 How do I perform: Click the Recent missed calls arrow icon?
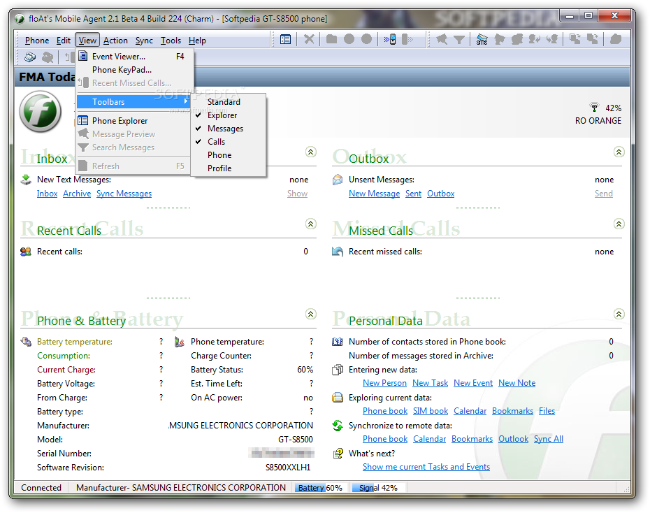[338, 252]
